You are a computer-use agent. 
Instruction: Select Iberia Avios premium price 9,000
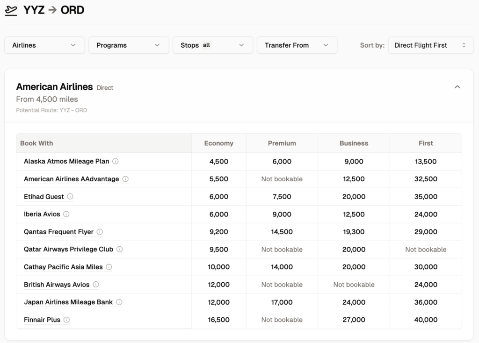click(x=282, y=214)
